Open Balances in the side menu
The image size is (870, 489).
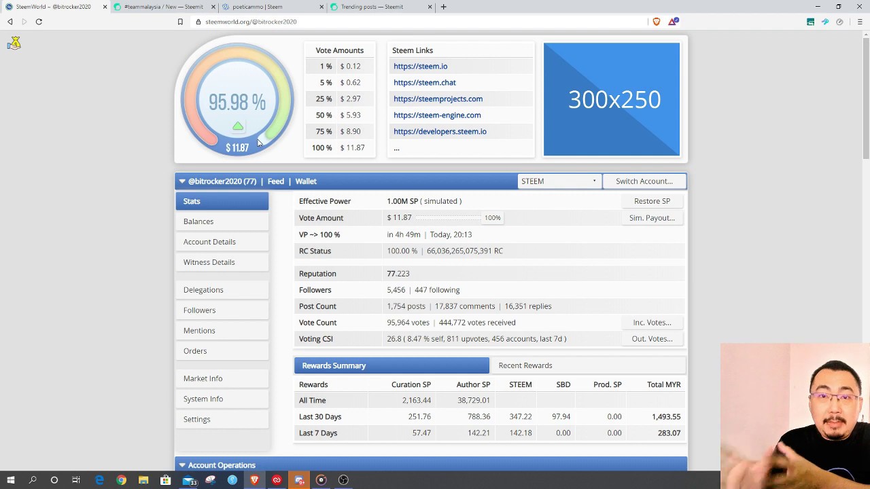click(222, 221)
